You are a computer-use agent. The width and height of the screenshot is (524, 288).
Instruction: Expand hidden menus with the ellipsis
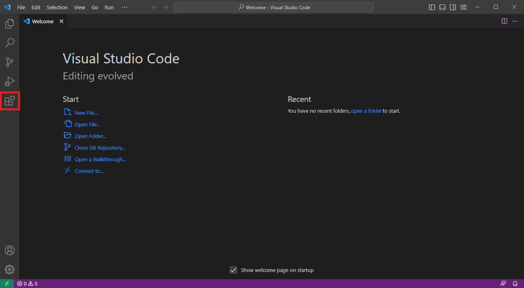pos(125,7)
